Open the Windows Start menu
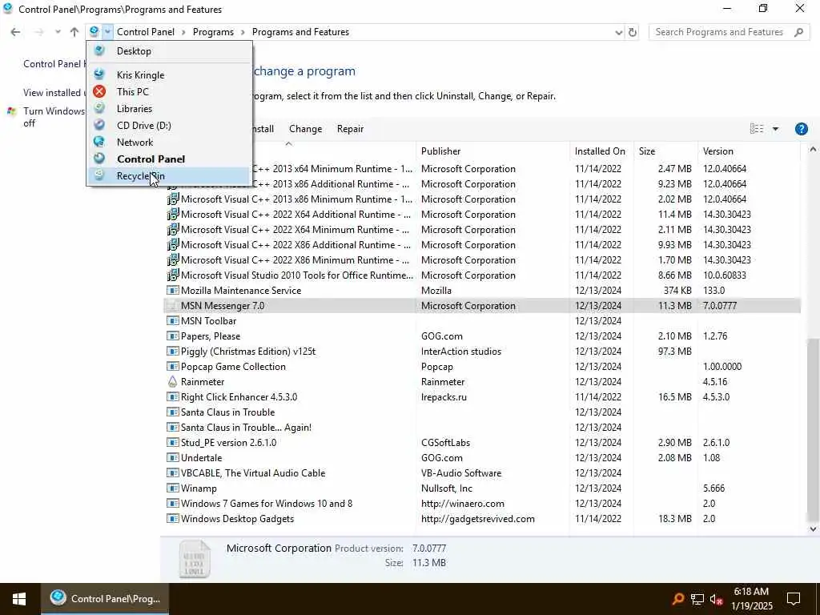 tap(19, 599)
